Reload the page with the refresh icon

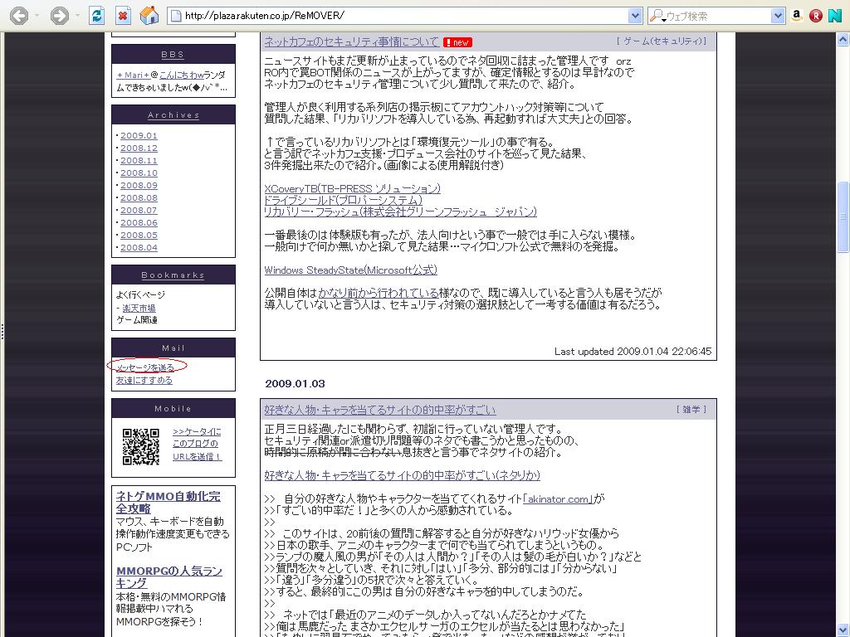(97, 16)
